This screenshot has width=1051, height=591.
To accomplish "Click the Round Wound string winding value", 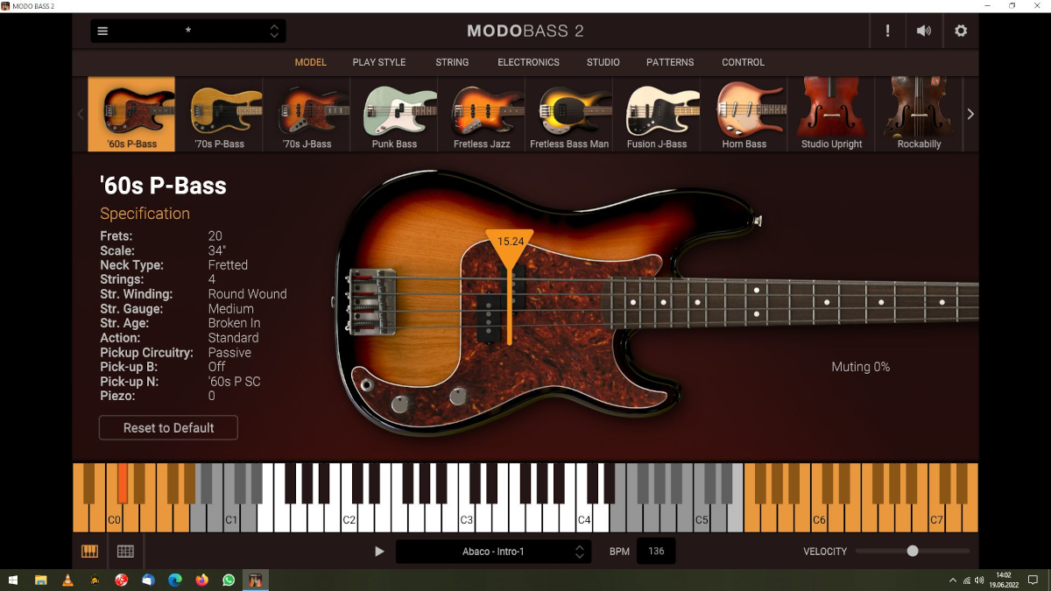I will coord(248,294).
